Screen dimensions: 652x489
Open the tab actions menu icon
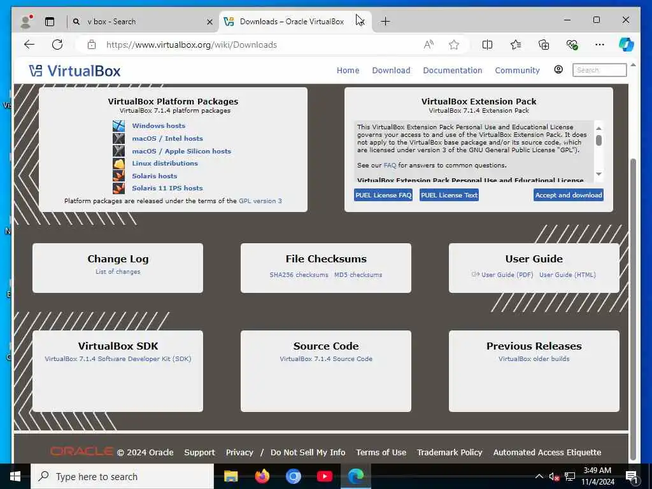[50, 21]
